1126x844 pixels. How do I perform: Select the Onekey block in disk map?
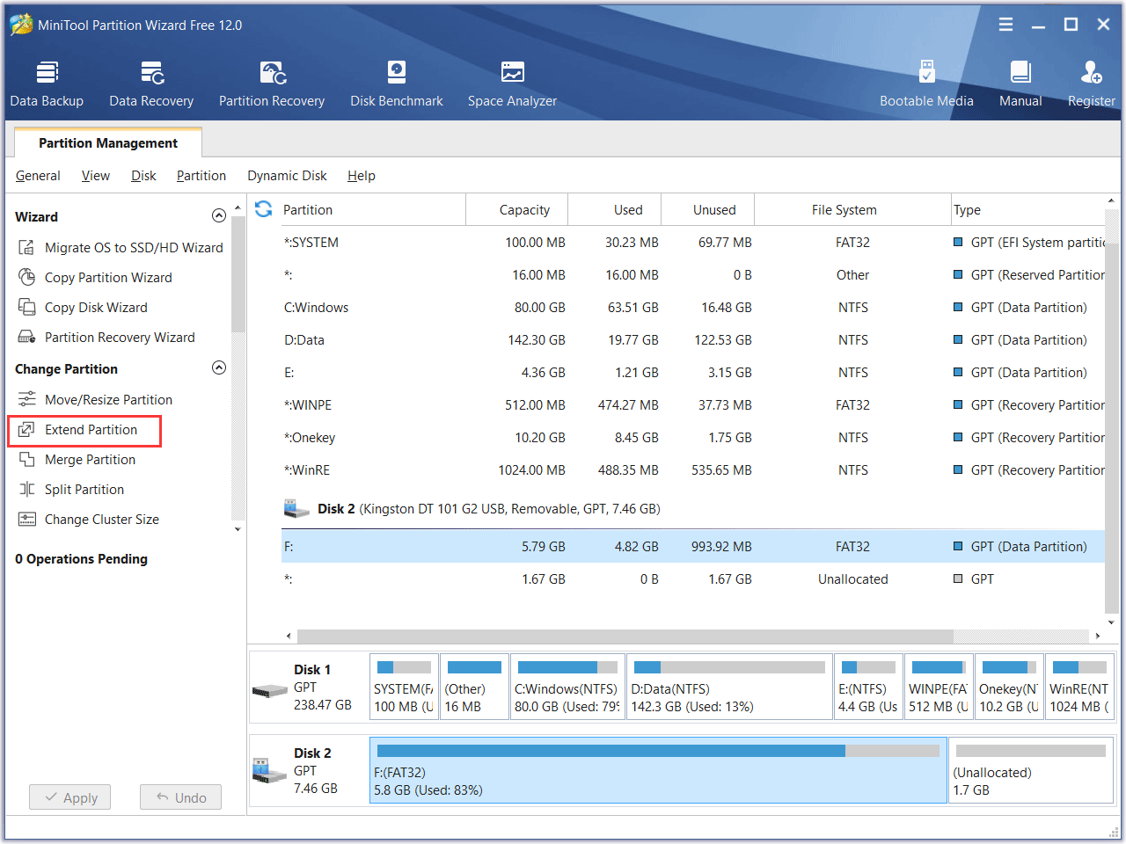(1009, 687)
